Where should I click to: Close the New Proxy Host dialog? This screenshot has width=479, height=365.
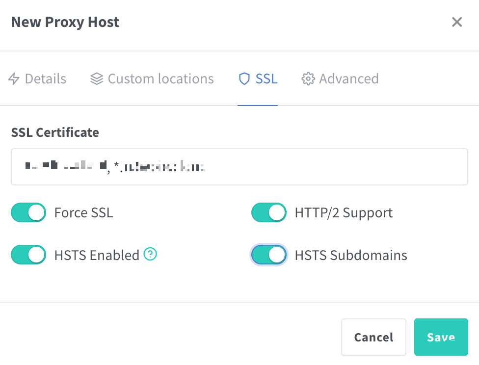coord(457,22)
